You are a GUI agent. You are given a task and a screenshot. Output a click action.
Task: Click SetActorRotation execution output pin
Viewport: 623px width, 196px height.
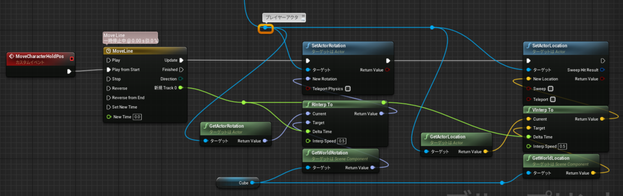click(388, 61)
